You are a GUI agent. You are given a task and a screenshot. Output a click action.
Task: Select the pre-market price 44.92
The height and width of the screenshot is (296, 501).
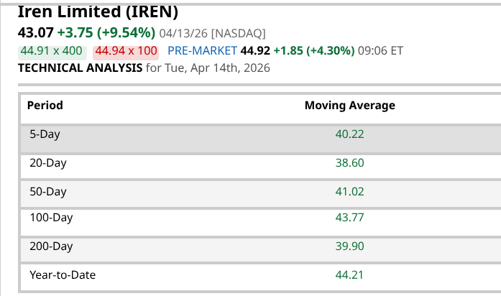click(x=255, y=51)
